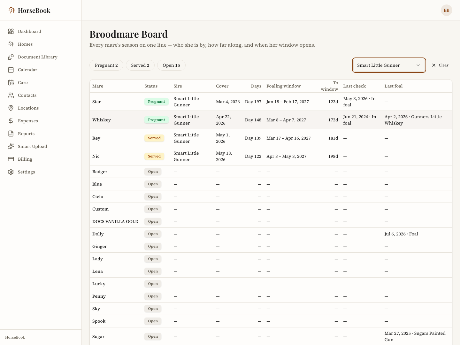Click the Last check column header
Viewport: 460px width, 345px height.
[x=355, y=86]
